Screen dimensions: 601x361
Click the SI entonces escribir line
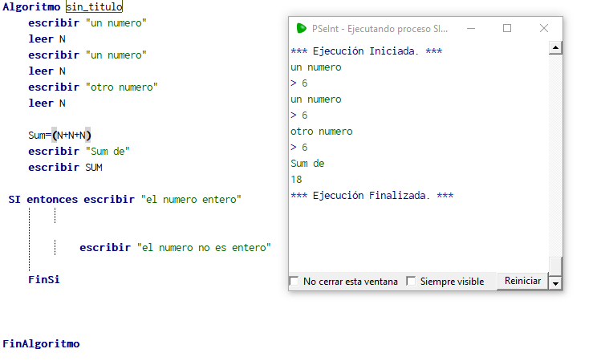coord(124,199)
